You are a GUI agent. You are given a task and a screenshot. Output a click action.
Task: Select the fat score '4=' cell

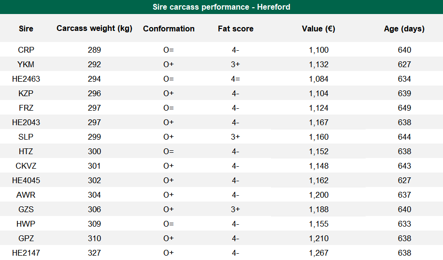[x=236, y=79]
